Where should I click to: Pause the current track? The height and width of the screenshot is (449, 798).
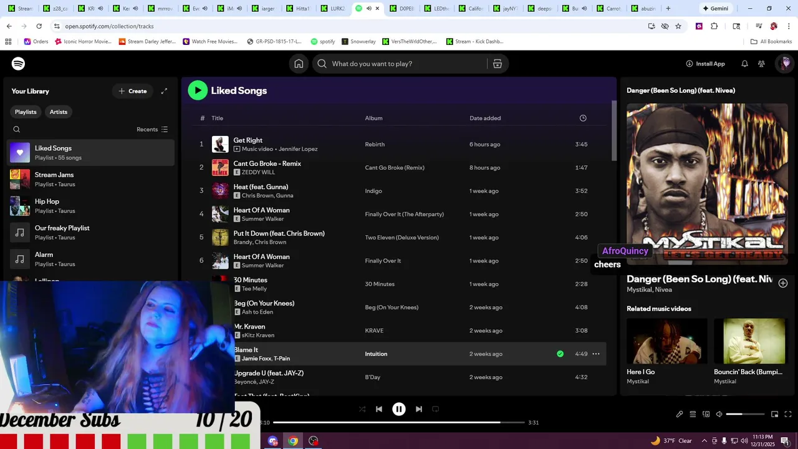[399, 409]
